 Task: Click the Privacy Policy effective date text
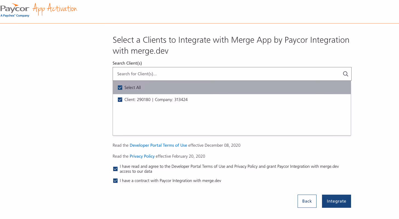tap(180, 156)
